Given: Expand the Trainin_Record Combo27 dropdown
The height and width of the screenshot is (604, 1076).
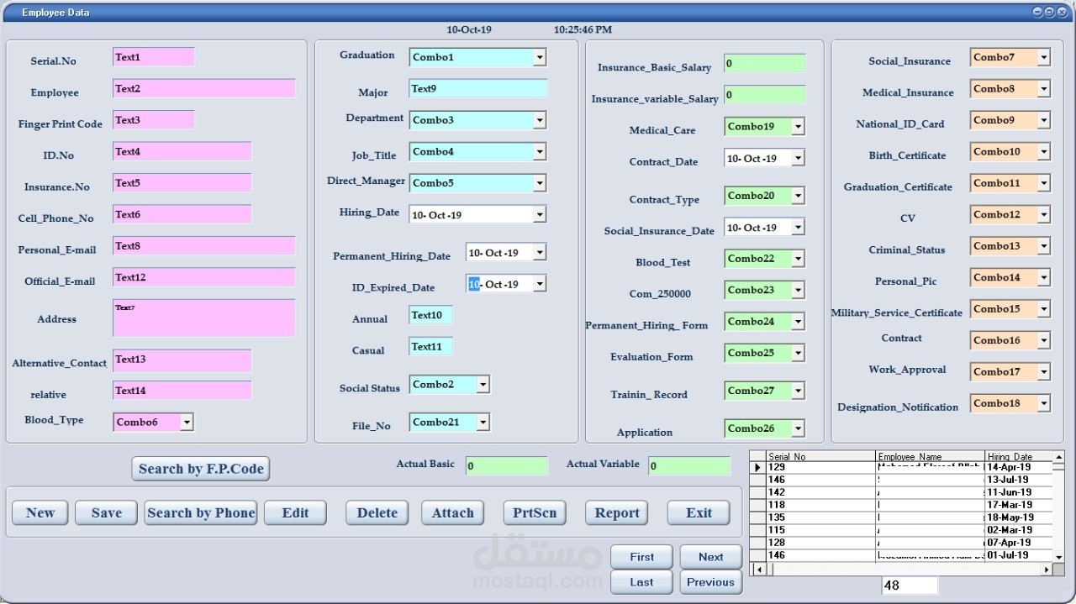Looking at the screenshot, I should 798,391.
